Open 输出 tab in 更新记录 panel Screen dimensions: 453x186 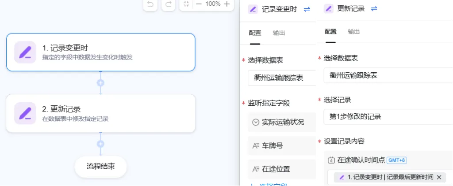point(353,31)
